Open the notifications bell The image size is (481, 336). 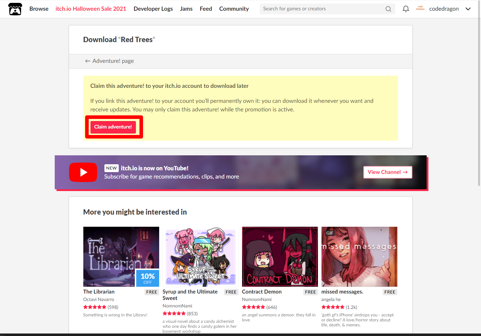406,9
